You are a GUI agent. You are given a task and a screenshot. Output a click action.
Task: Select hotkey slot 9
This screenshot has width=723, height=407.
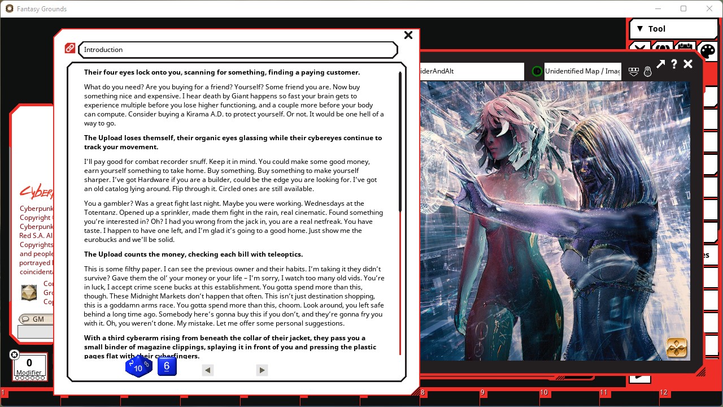[x=510, y=397]
